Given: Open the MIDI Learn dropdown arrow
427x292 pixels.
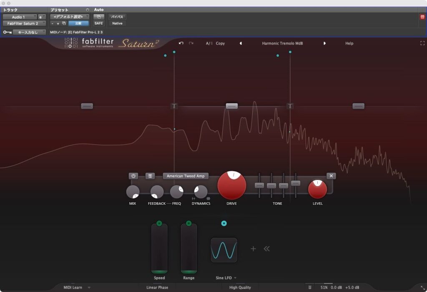Looking at the screenshot, I should [89, 287].
